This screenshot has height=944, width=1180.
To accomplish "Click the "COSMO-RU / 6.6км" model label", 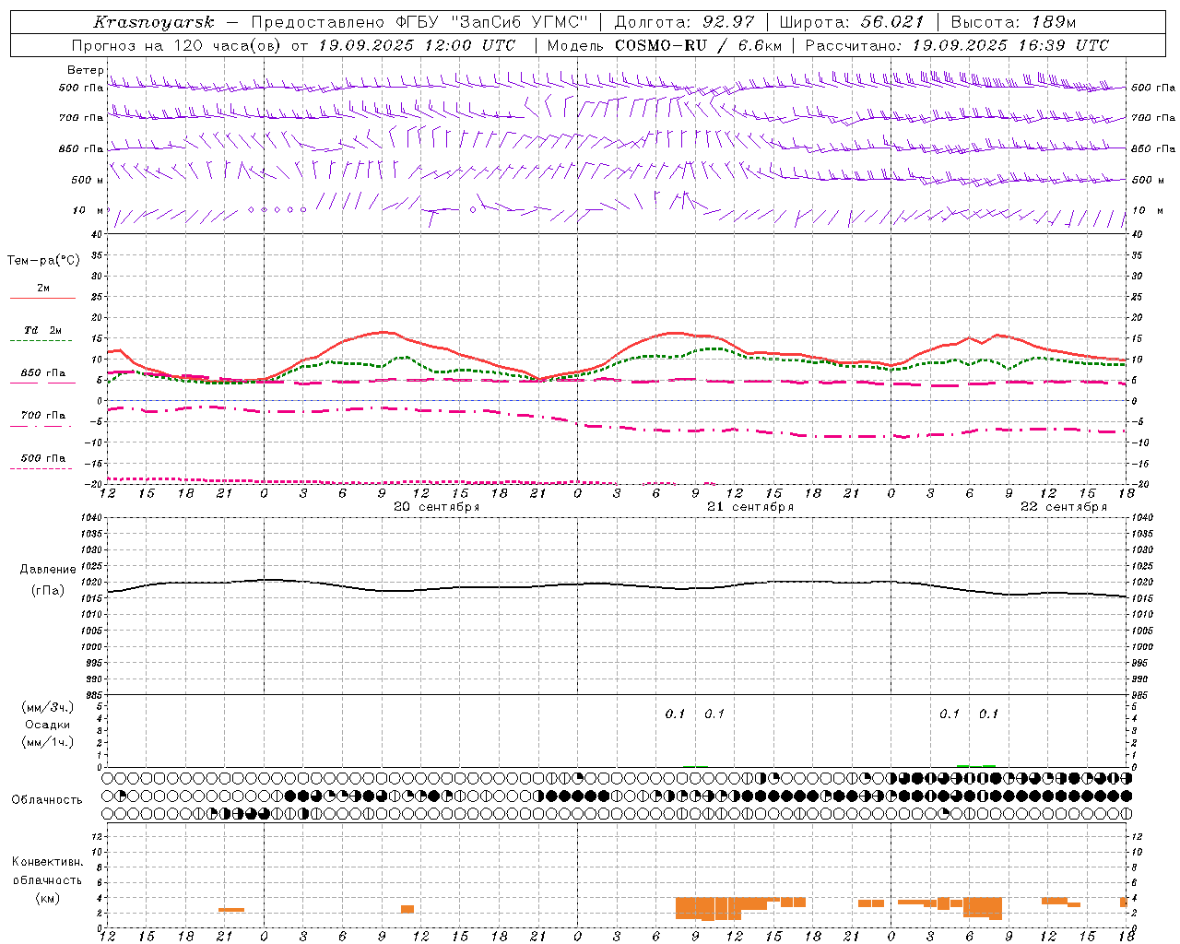I will pos(699,45).
